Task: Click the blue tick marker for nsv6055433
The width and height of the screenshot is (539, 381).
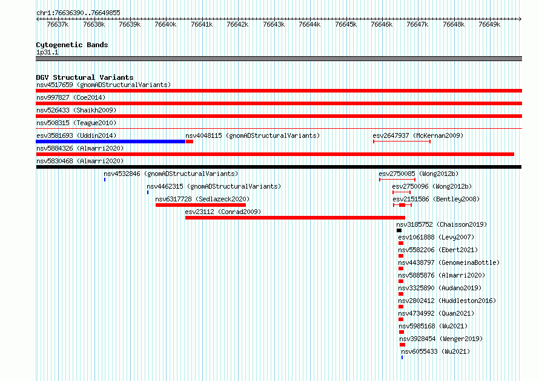Action: click(402, 357)
